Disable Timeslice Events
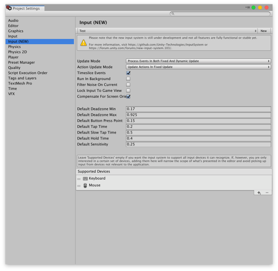This screenshot has width=278, height=271. 128,73
